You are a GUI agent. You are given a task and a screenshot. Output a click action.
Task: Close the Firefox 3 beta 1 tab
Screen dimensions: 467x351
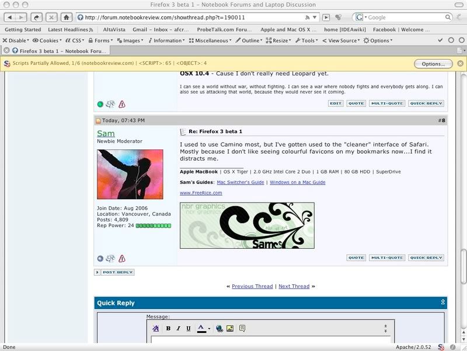point(6,51)
